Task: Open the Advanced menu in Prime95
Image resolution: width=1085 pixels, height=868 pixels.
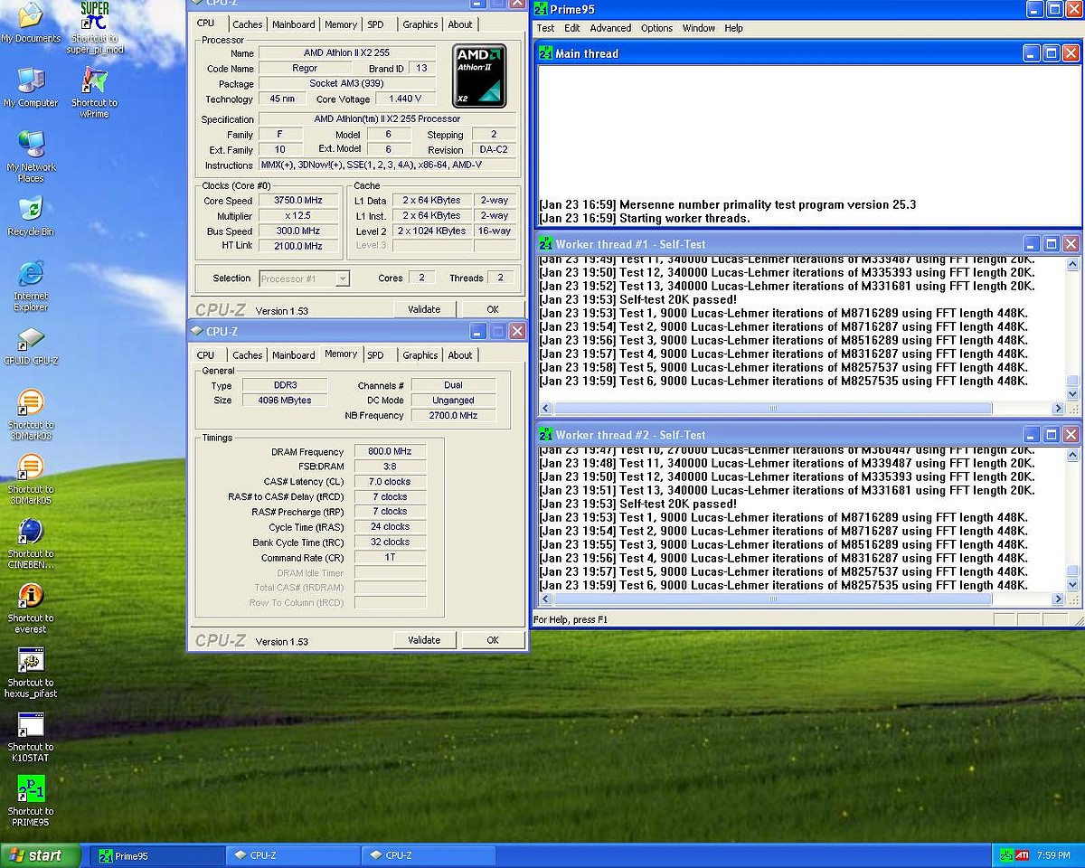Action: [610, 28]
